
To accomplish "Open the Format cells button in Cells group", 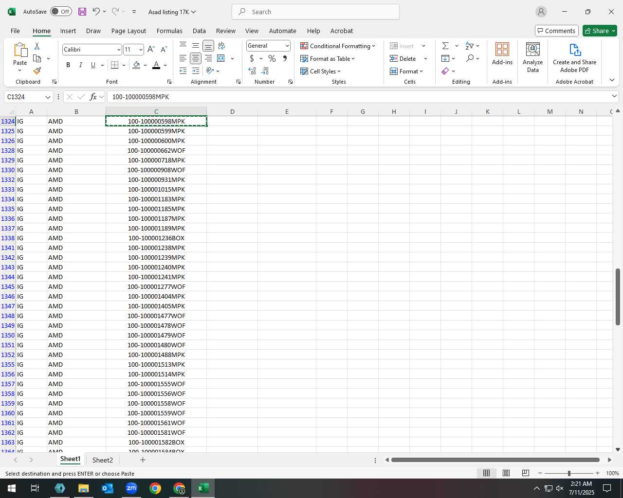I will pos(406,71).
